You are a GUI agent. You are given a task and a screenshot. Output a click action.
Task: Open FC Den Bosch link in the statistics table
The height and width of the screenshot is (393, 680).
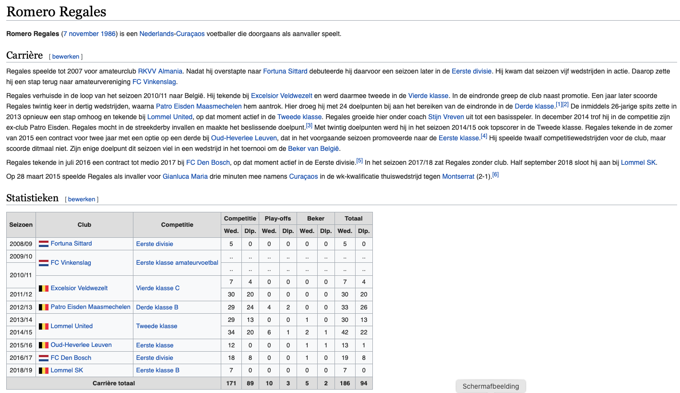71,358
